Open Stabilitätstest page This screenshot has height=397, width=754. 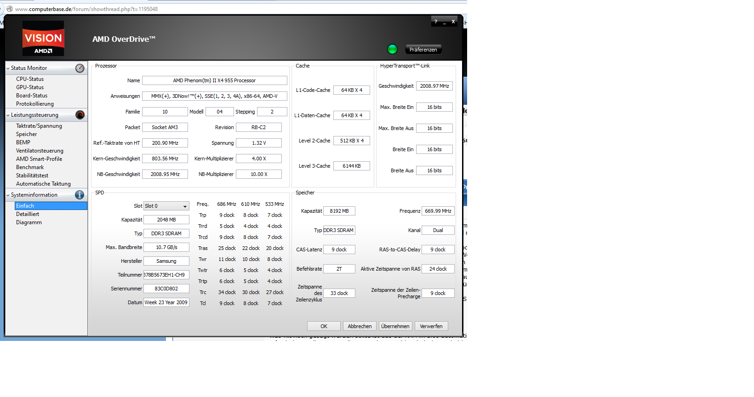click(x=32, y=176)
